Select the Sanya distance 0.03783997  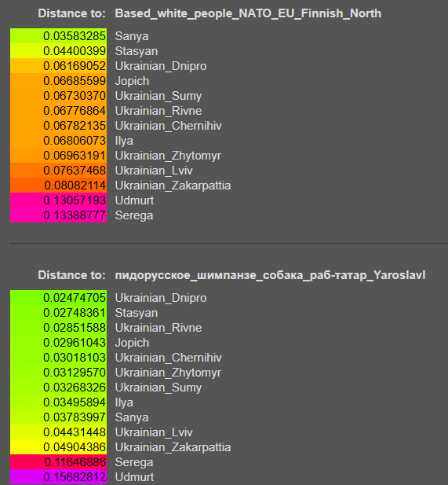pyautogui.click(x=58, y=417)
